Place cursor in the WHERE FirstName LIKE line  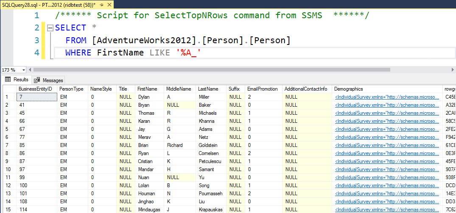(255, 53)
